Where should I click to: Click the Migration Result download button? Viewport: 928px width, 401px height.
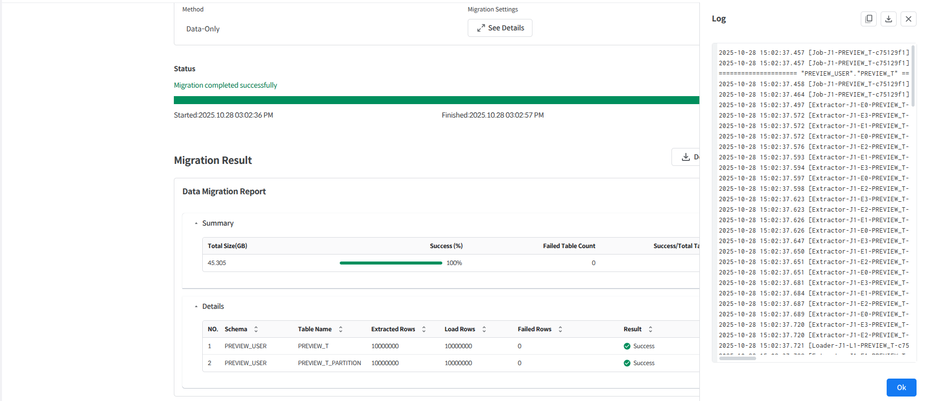pos(686,157)
